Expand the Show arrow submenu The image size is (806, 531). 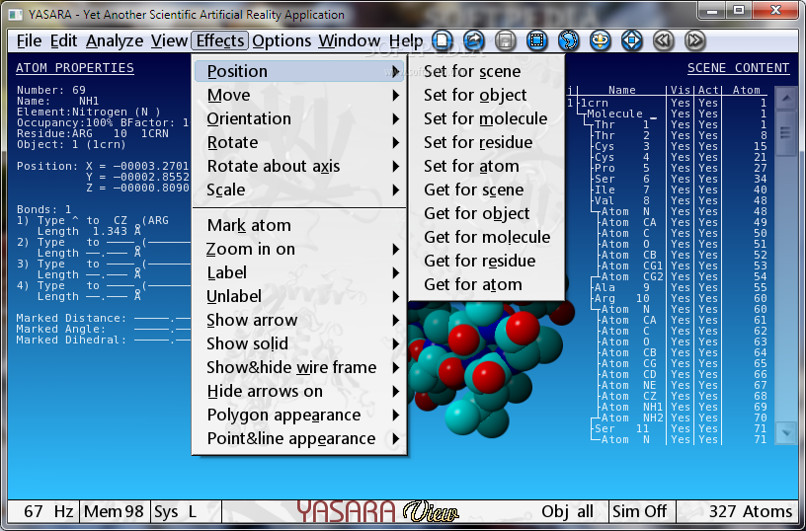(x=299, y=320)
